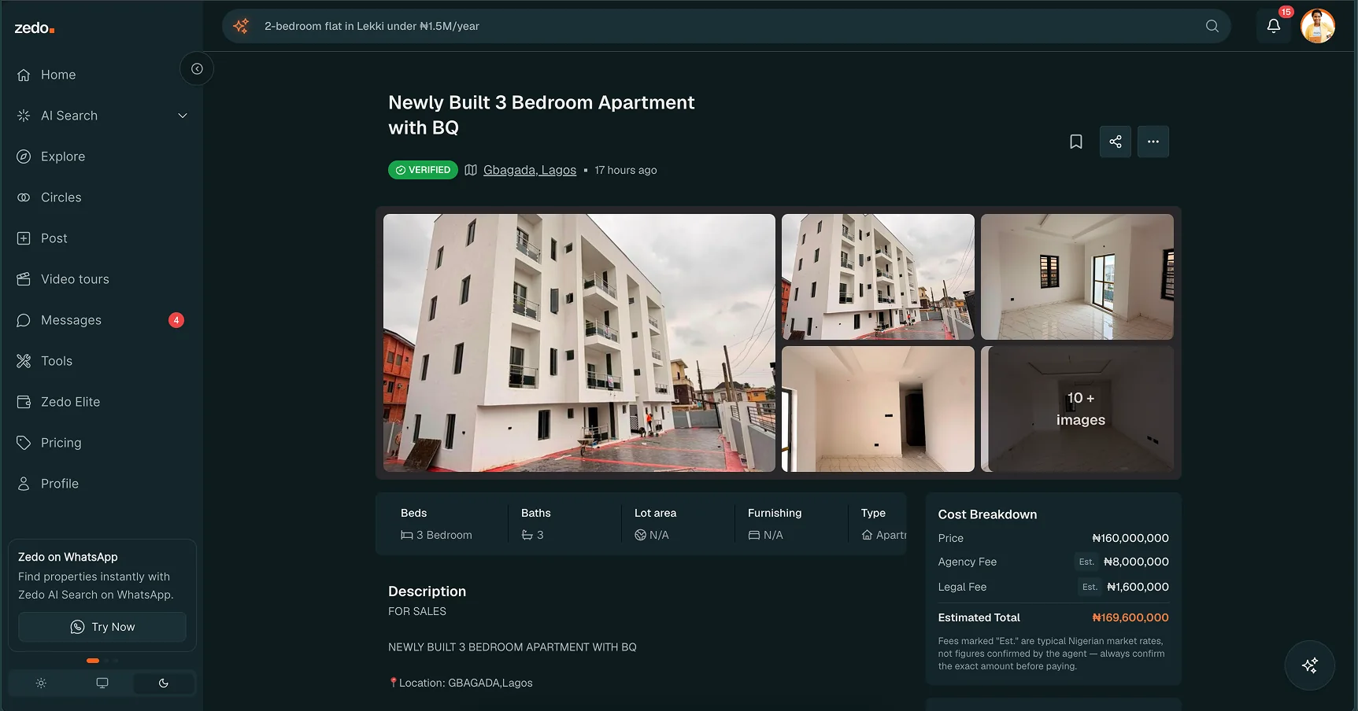The image size is (1358, 711).
Task: View the 10 + images gallery
Action: (1077, 409)
